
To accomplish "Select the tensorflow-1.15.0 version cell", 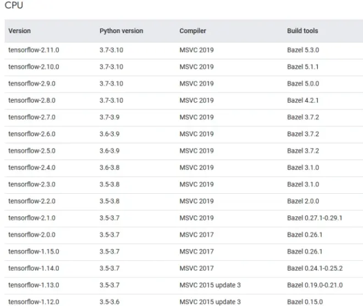I will (34, 252).
